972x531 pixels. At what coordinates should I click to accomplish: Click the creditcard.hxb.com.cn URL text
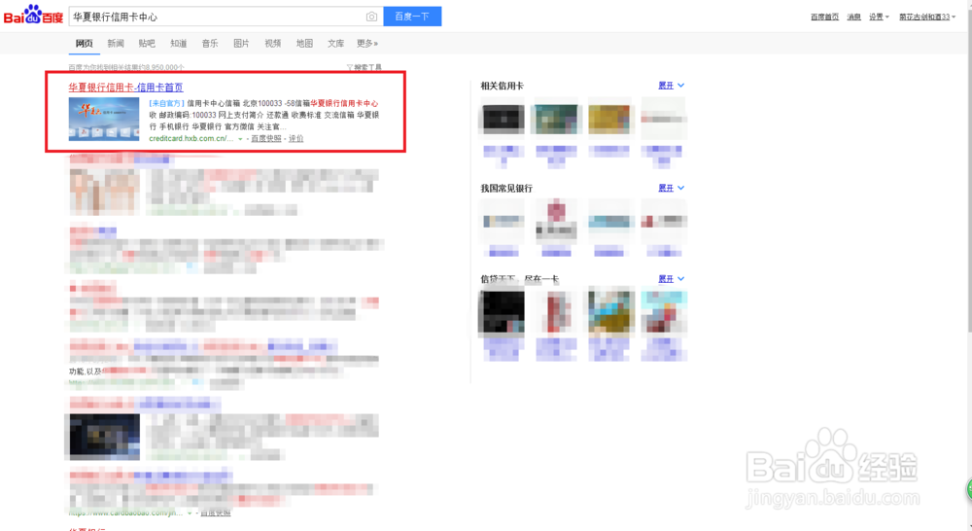(191, 138)
